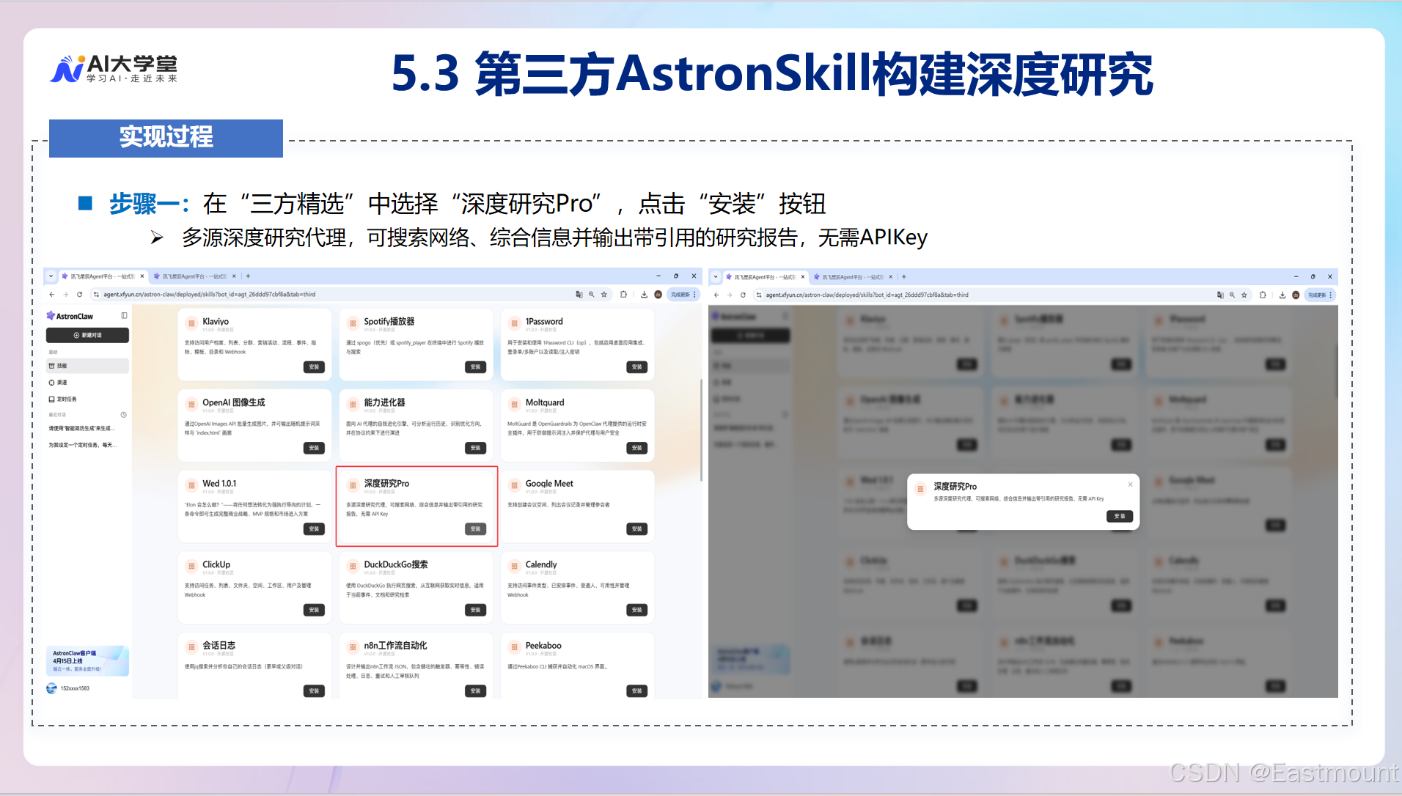Reload the page in the left browser
Screen dimensions: 1402x796
pos(79,295)
